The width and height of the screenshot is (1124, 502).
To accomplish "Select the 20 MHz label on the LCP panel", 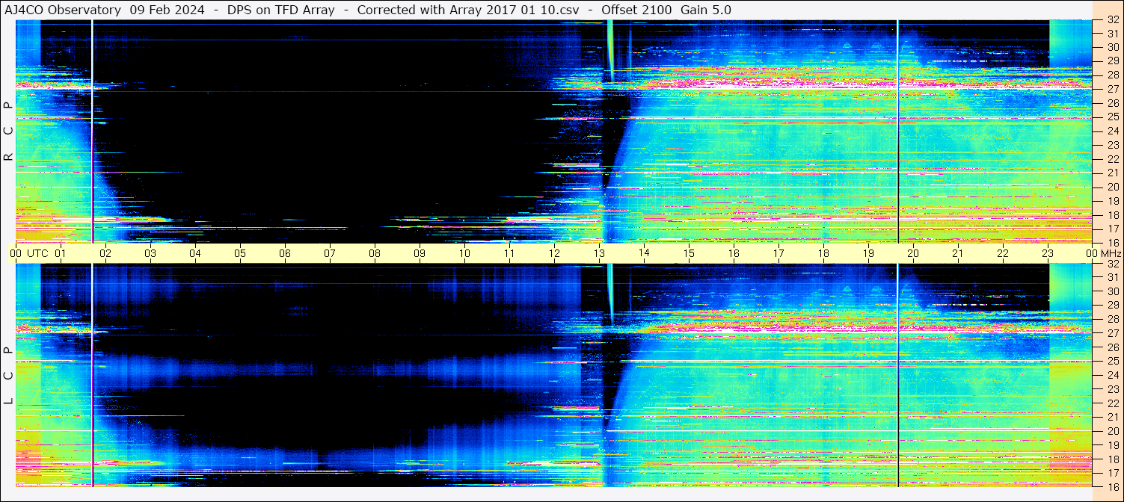I will [1112, 431].
